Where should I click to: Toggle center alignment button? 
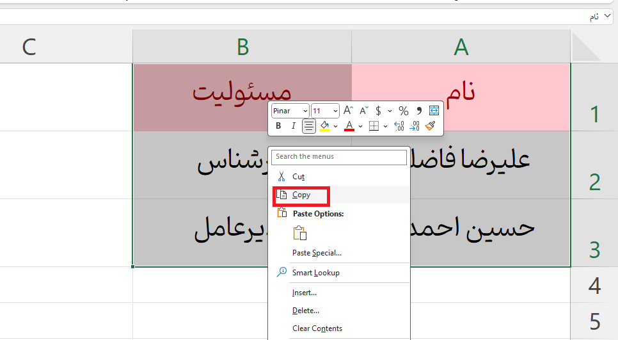309,126
